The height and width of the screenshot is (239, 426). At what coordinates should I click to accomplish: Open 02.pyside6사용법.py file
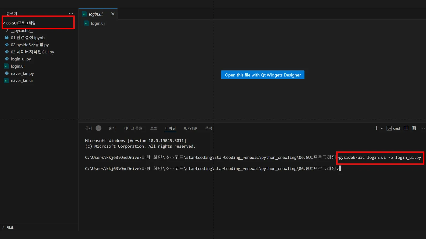30,45
